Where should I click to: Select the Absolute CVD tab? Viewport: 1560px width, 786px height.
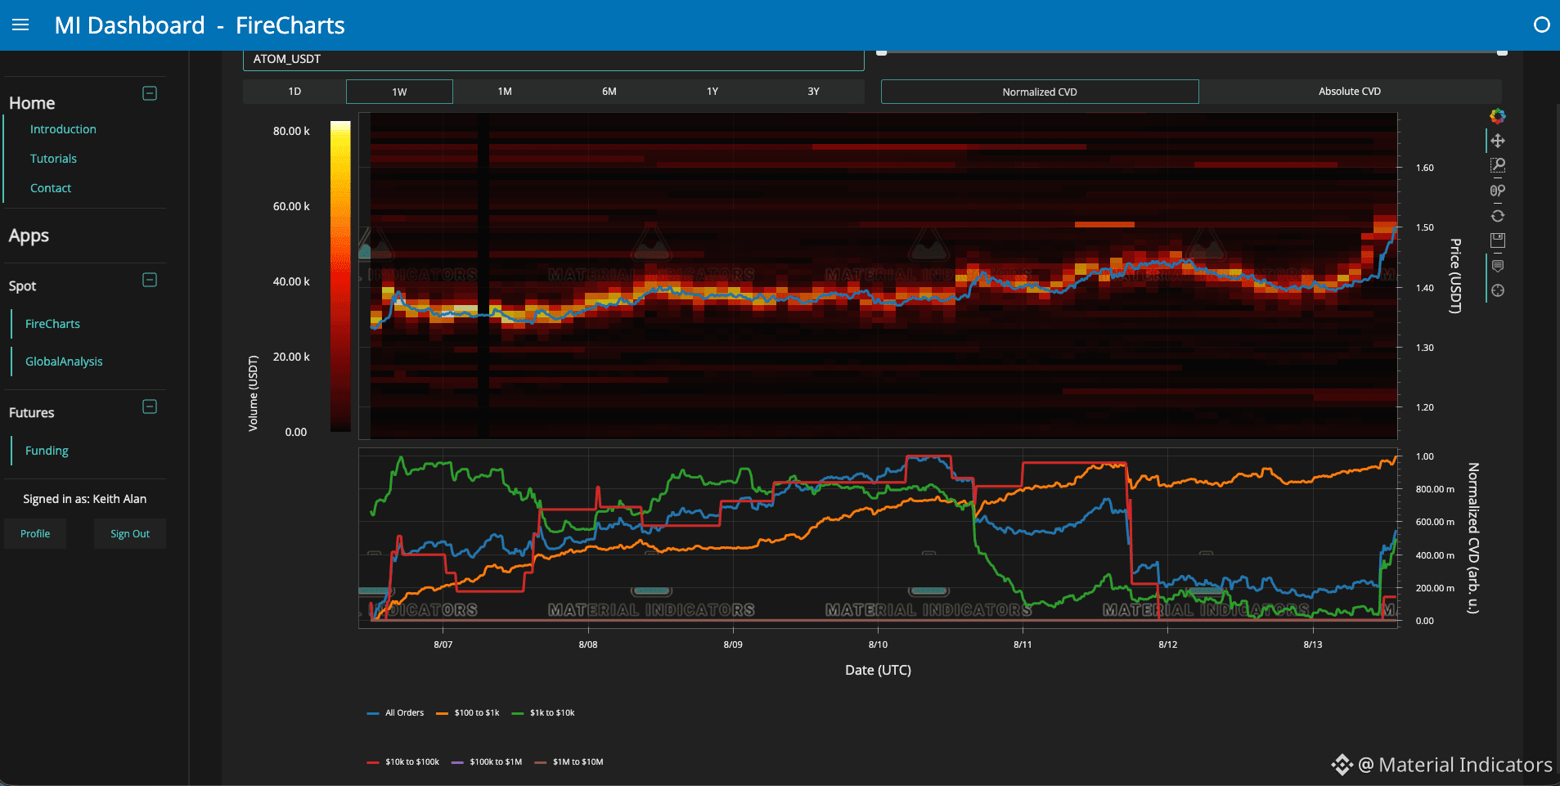[1350, 92]
